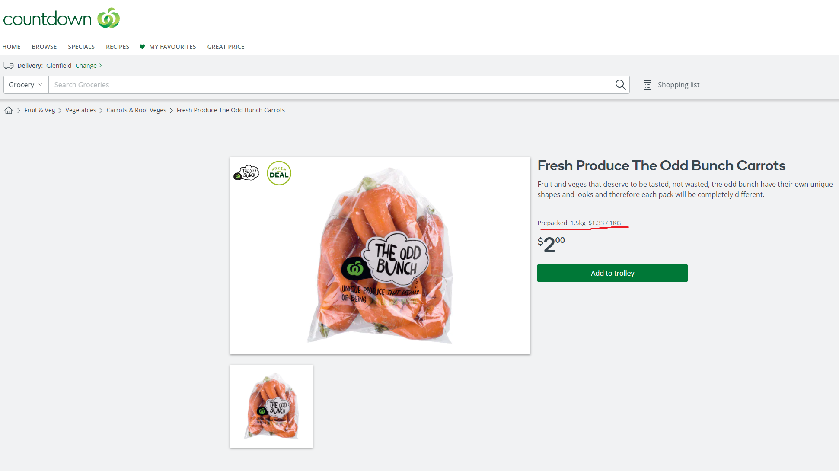
Task: Open the Recipes menu item
Action: coord(118,47)
